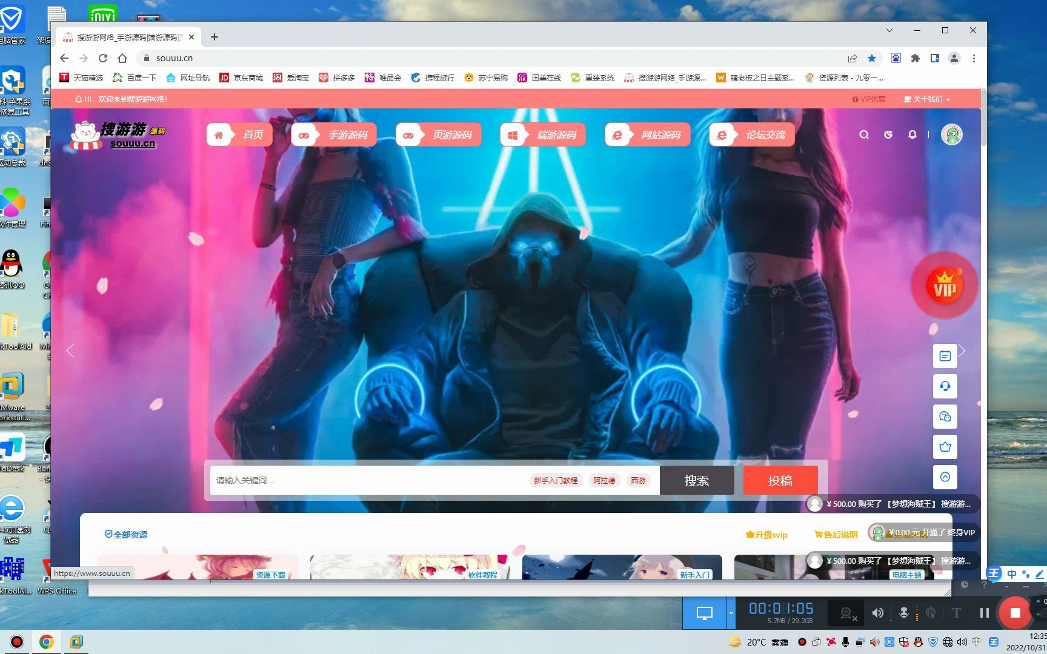The image size is (1047, 654).
Task: Click the red VIP crown badge
Action: [x=945, y=285]
